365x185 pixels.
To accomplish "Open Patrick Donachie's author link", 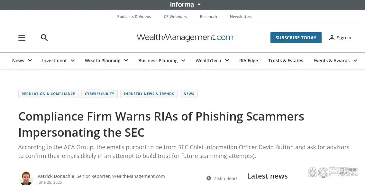I will [56, 176].
